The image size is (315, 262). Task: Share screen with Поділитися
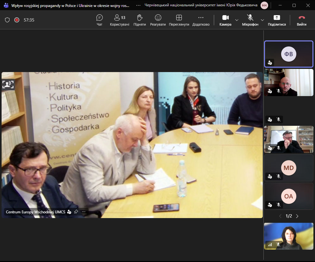[277, 20]
